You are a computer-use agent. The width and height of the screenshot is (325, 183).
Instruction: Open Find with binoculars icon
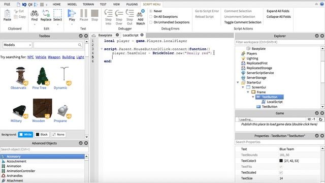click(x=35, y=14)
